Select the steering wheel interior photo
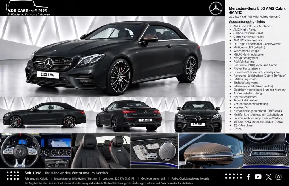This screenshot has height=186, width=289. point(20,151)
